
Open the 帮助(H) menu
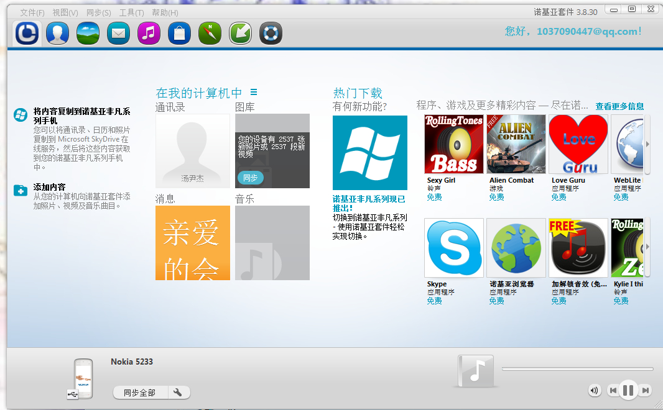coord(165,12)
